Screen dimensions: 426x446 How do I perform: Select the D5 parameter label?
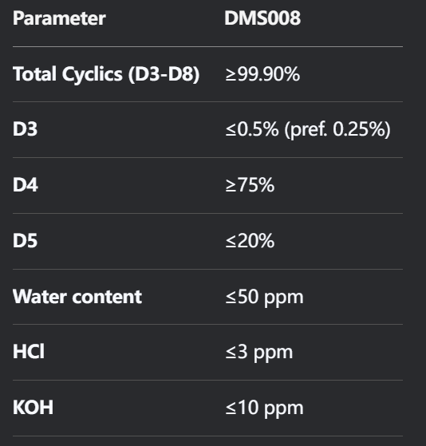[25, 241]
